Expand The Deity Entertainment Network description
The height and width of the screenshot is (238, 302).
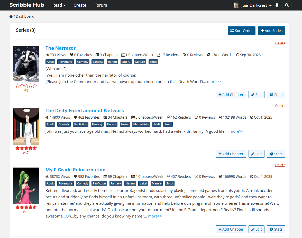click(x=236, y=131)
